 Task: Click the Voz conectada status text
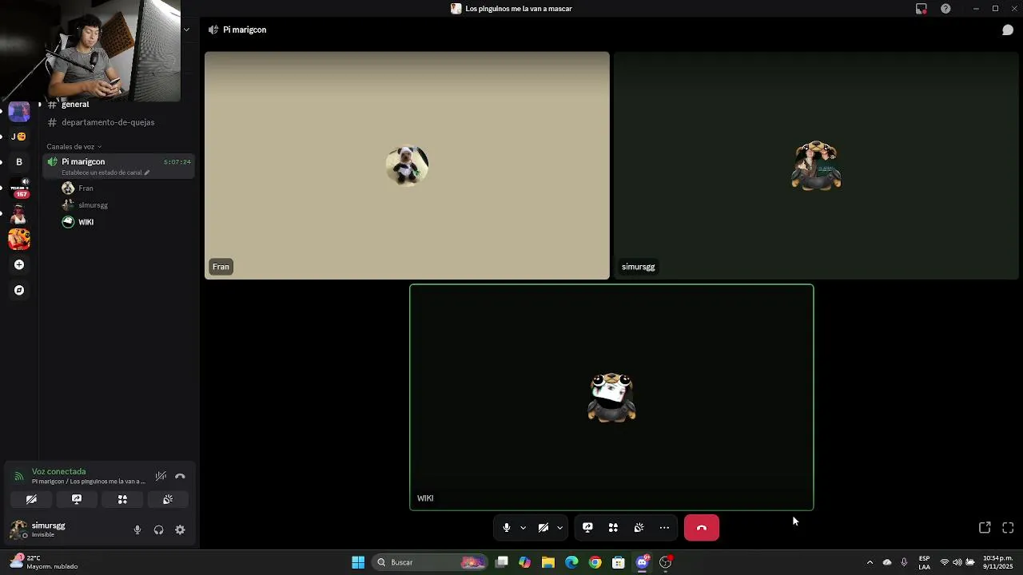point(58,471)
